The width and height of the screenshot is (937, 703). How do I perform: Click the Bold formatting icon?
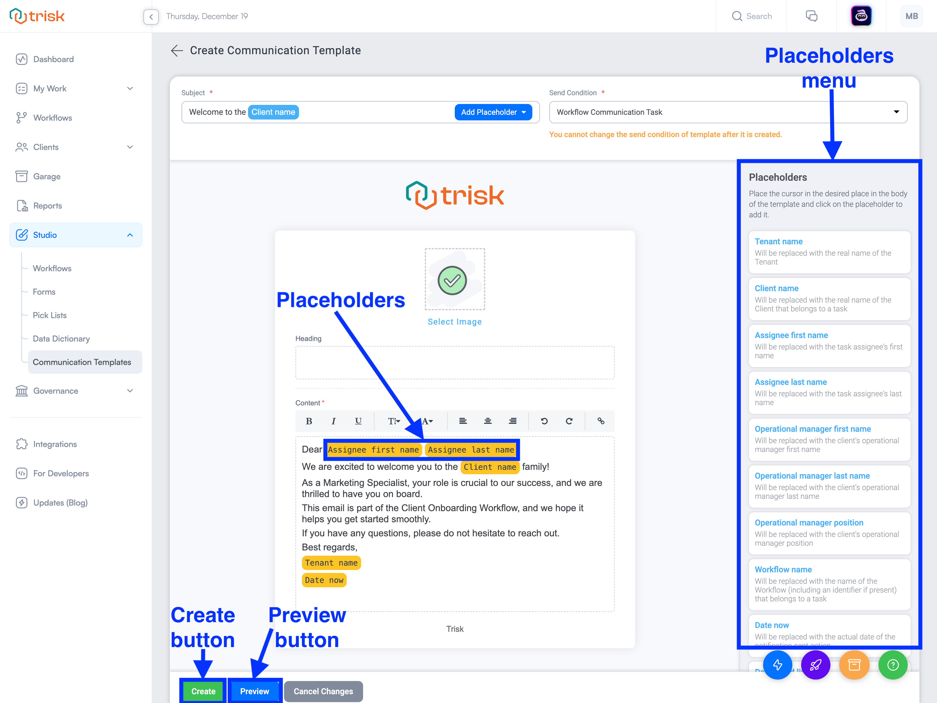308,421
